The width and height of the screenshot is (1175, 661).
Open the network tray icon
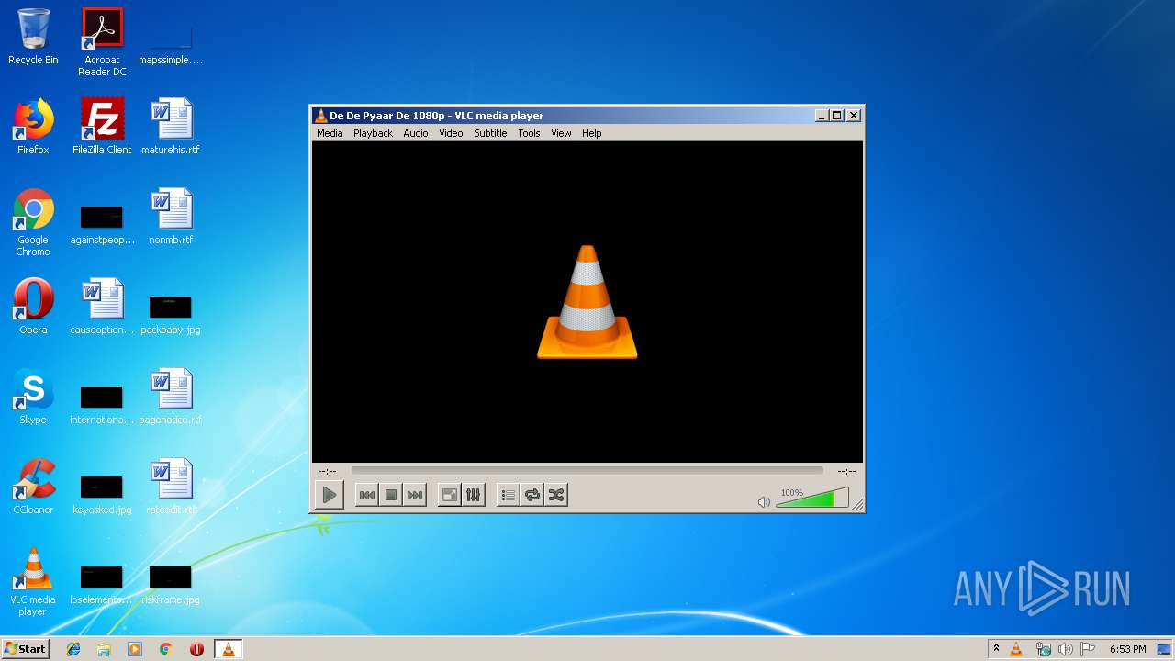point(1044,649)
